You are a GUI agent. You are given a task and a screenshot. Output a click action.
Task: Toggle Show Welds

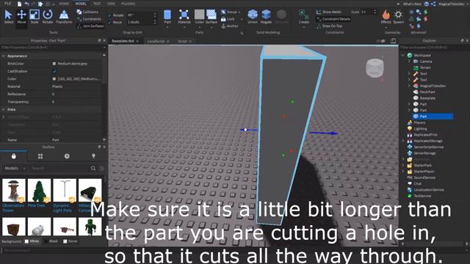pos(329,12)
